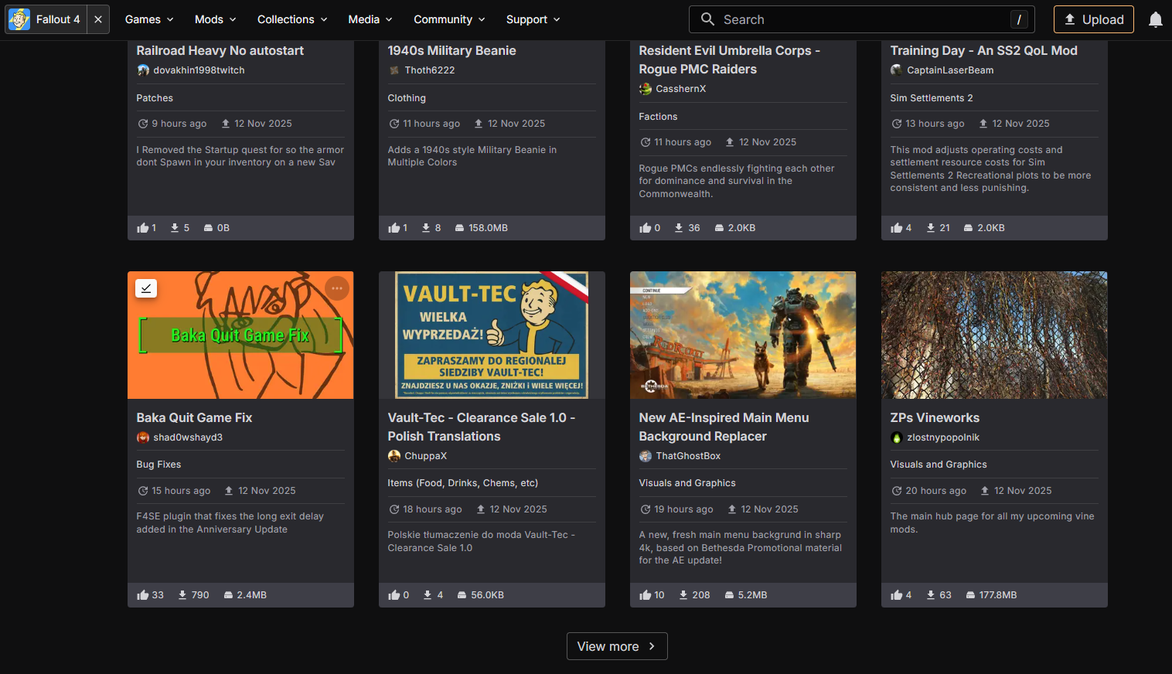The image size is (1172, 674).
Task: Click the downloads icon on ZPs Vineworks
Action: coord(932,595)
